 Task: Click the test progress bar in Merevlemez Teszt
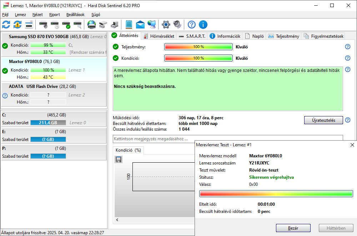pyautogui.click(x=276, y=194)
